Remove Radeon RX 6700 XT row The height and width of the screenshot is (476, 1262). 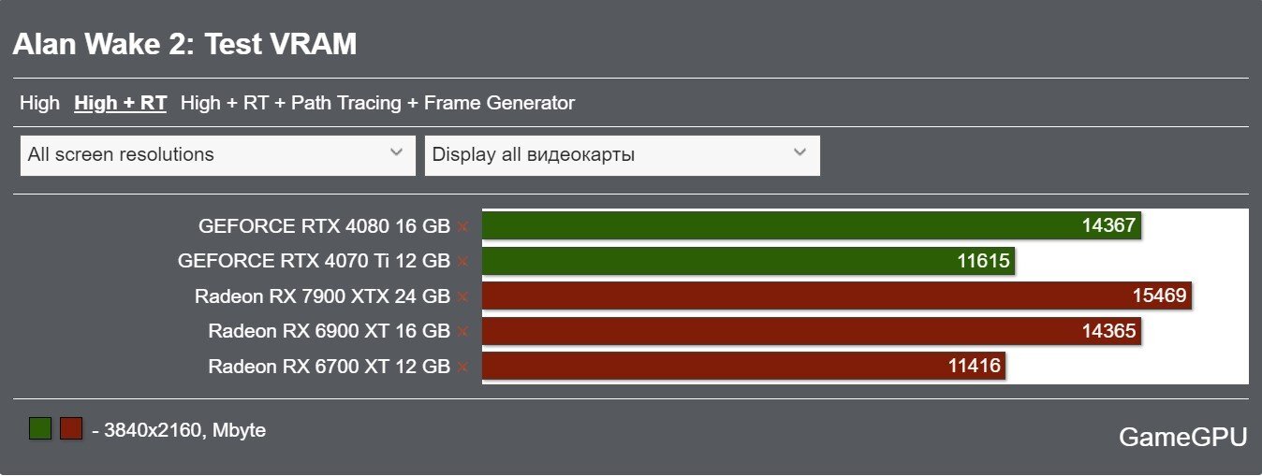click(462, 368)
